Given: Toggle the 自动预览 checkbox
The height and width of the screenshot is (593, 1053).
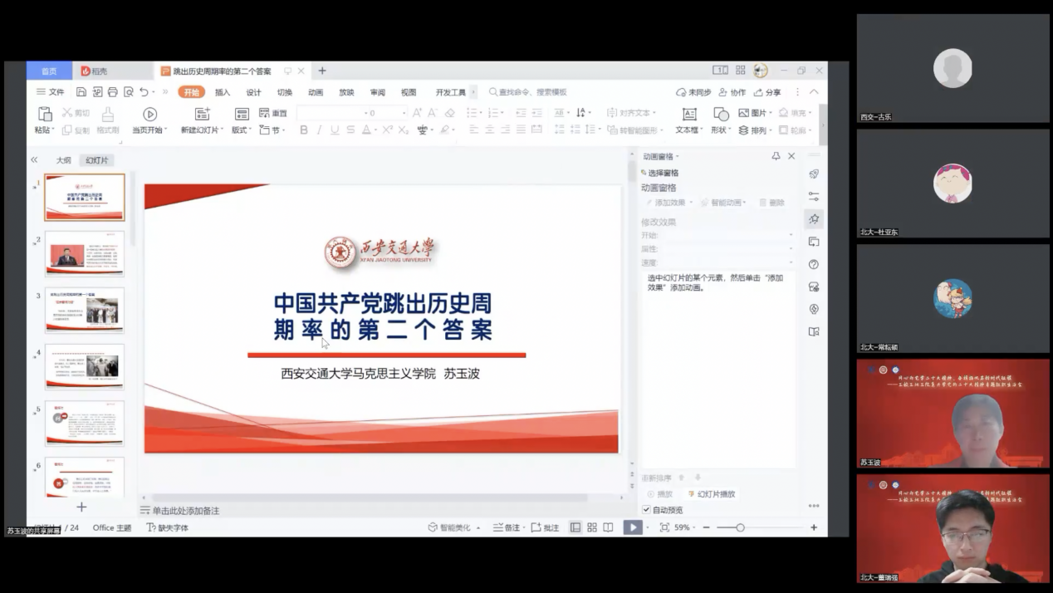Looking at the screenshot, I should [646, 510].
